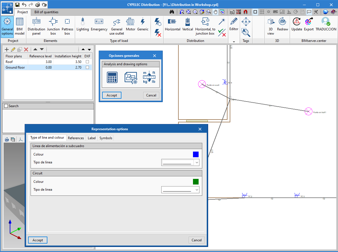The image size is (338, 252).
Task: Click the green check with red X icon
Action: tap(222, 33)
